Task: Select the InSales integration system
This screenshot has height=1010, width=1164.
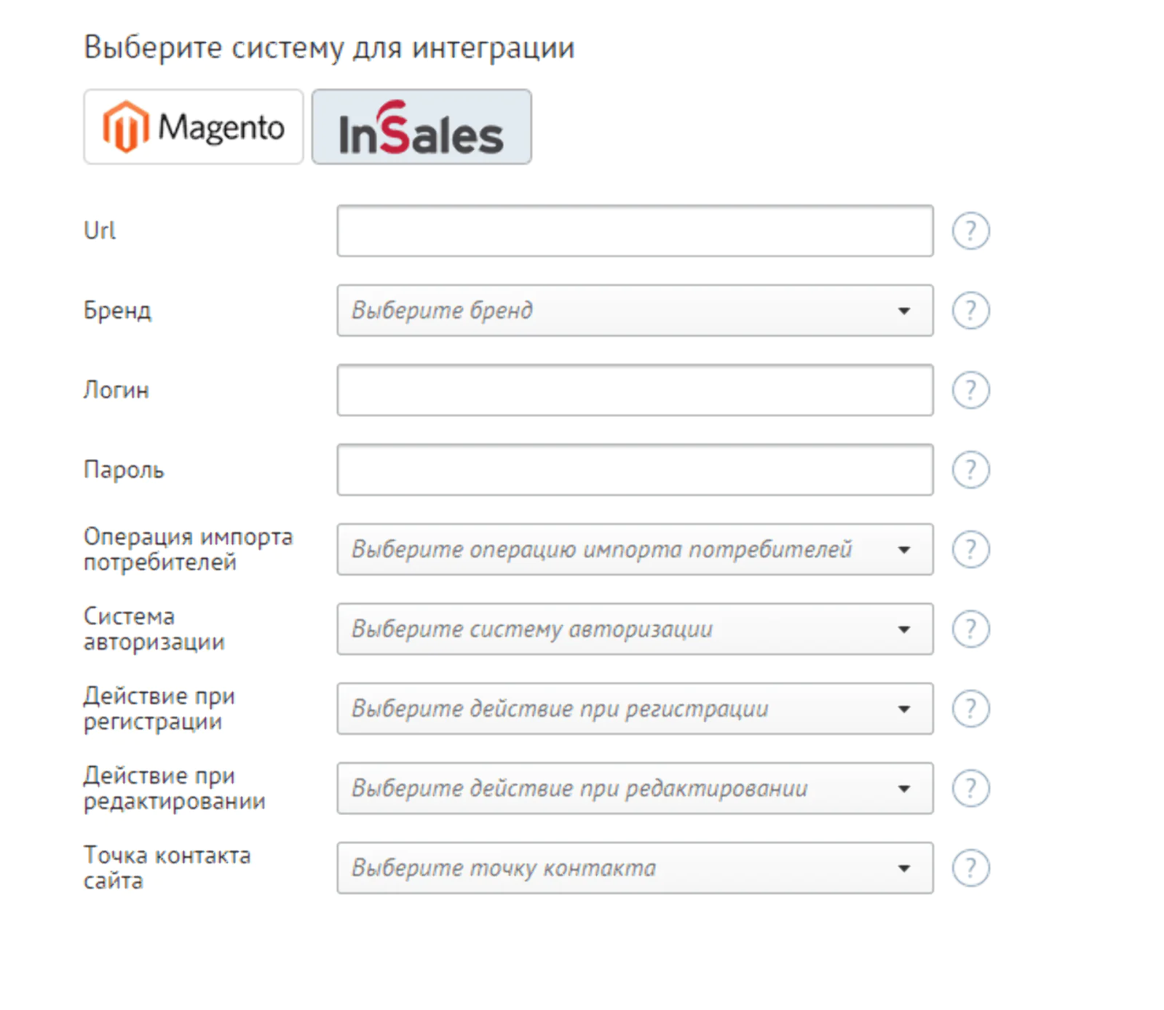Action: (421, 127)
